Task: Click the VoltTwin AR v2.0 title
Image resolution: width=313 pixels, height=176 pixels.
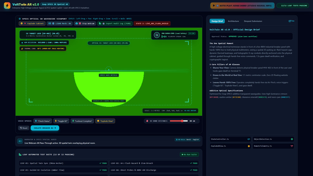Action: point(26,4)
